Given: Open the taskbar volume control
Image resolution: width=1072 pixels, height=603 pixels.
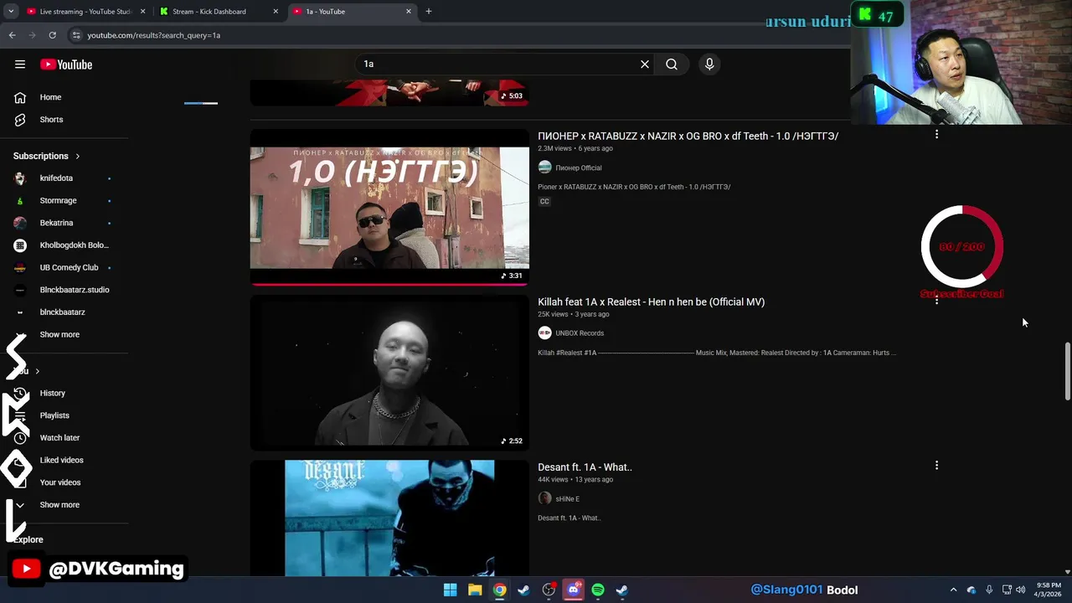Looking at the screenshot, I should coord(1020,590).
